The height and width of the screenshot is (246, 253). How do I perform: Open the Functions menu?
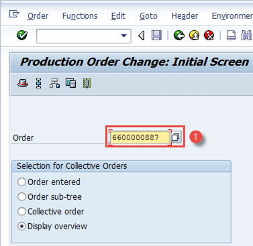[x=80, y=16]
